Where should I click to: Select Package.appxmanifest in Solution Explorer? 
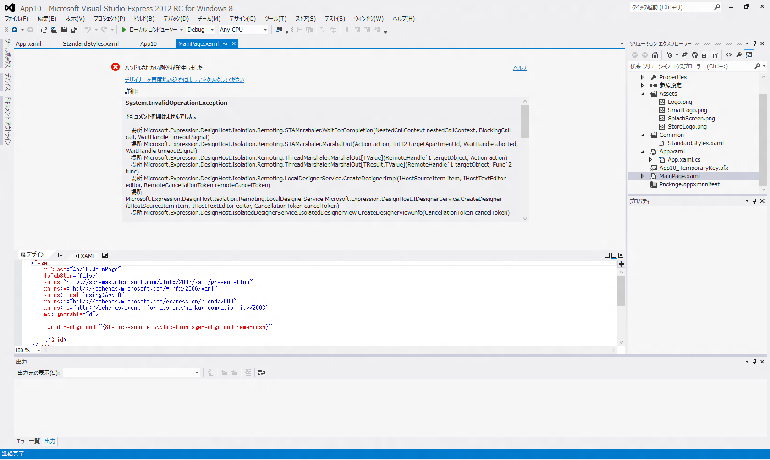pos(689,184)
